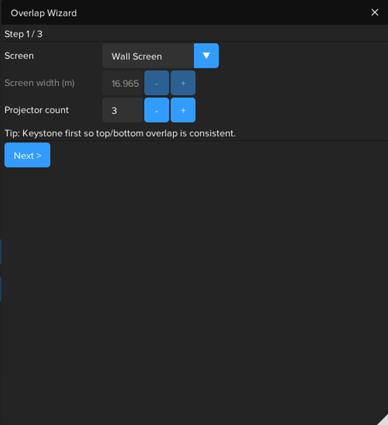
Task: Increase screen width with plus button
Action: 183,83
